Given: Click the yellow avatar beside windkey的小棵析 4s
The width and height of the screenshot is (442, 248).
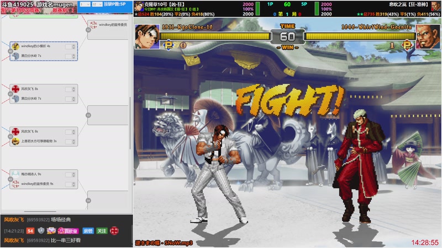Looking at the screenshot, I should pos(15,46).
